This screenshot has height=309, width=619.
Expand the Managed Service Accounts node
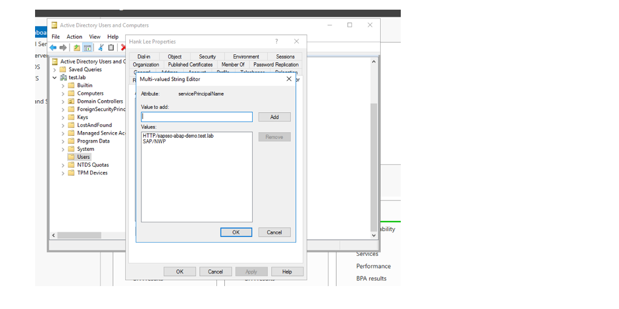point(63,133)
